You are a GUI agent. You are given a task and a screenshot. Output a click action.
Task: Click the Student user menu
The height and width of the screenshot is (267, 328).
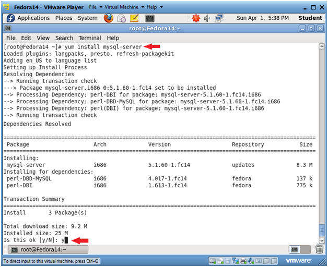coord(310,18)
